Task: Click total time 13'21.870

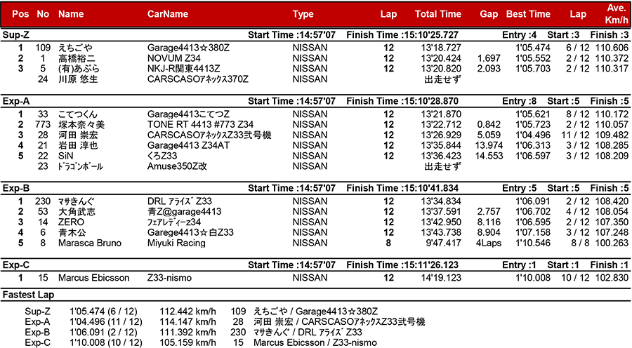Action: (x=441, y=114)
